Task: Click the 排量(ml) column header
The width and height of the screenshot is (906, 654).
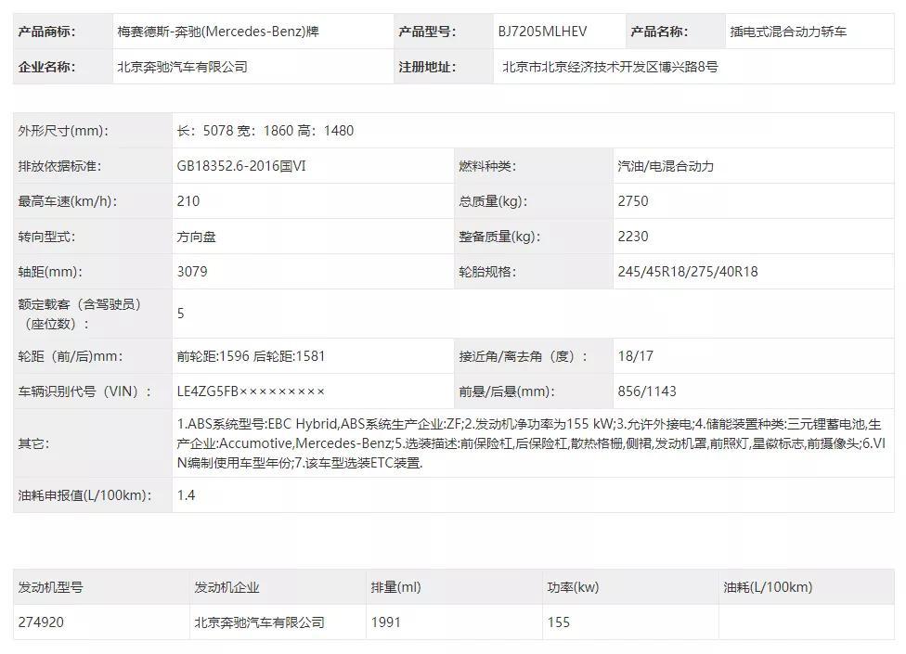Action: [395, 587]
